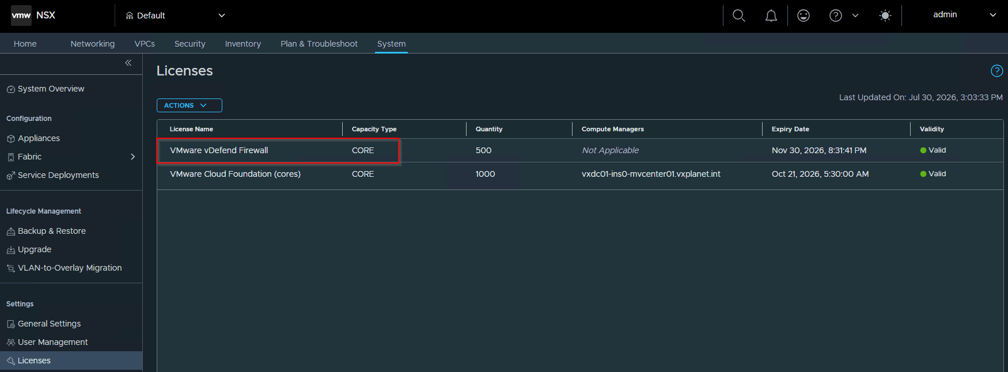Expand the help menu chevron
The image size is (1008, 372).
click(855, 16)
